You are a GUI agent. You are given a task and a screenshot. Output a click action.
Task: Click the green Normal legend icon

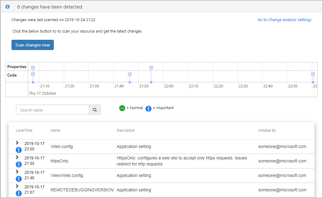click(122, 108)
